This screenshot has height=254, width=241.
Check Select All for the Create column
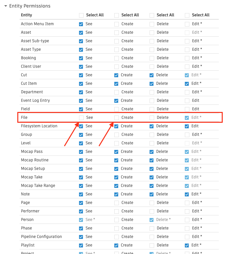click(117, 15)
